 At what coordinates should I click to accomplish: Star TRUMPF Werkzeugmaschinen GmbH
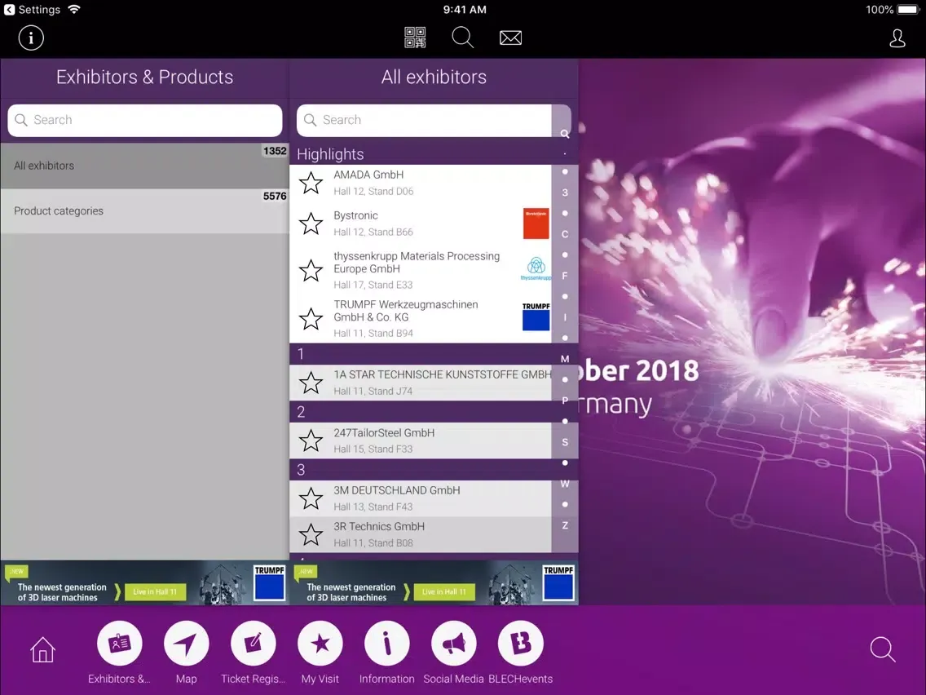pos(311,318)
